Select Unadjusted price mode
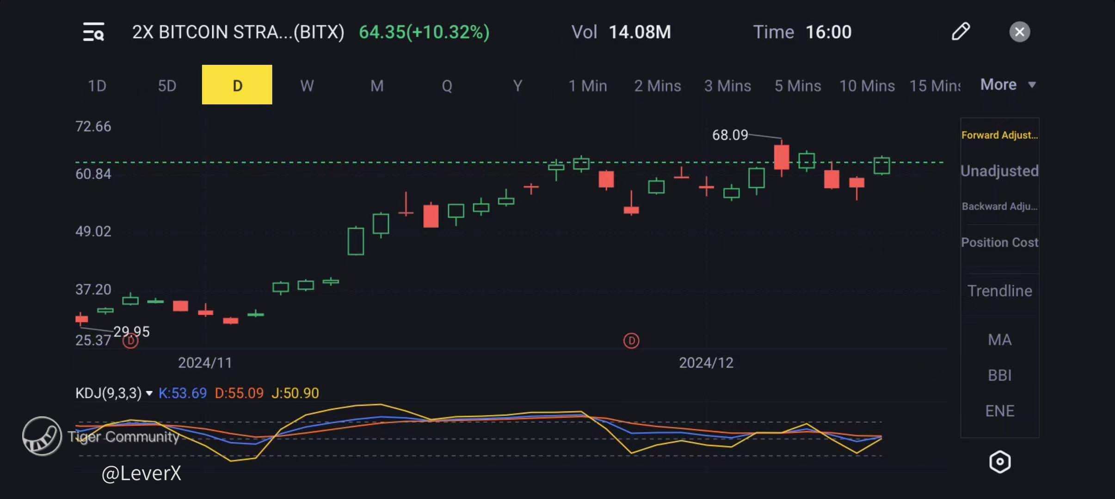The width and height of the screenshot is (1115, 499). pyautogui.click(x=999, y=171)
